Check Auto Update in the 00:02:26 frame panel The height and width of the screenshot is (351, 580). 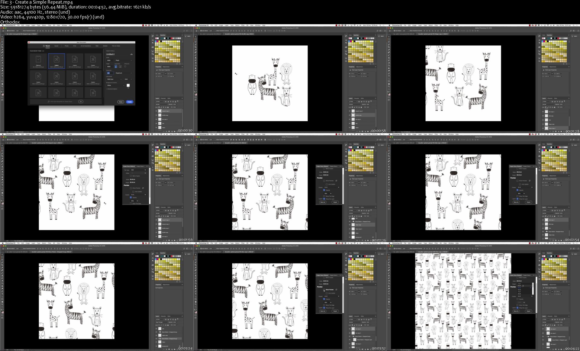tap(327, 184)
